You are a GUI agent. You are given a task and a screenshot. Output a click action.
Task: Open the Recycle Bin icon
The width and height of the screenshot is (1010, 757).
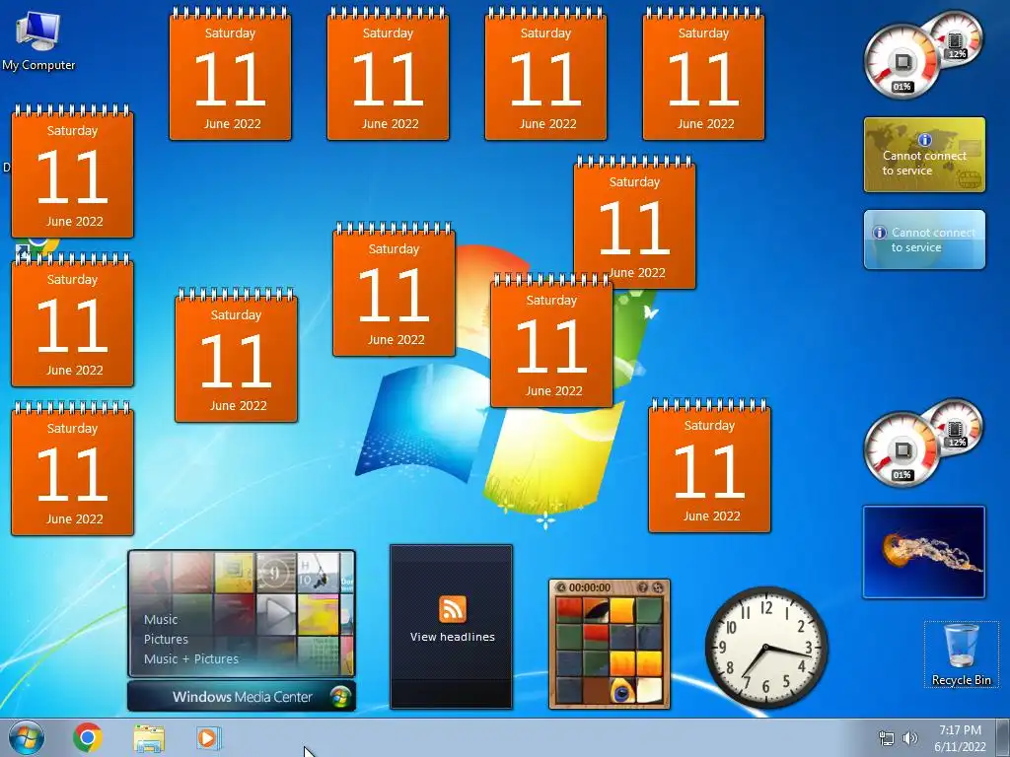(x=961, y=654)
